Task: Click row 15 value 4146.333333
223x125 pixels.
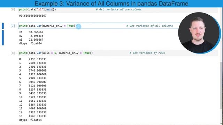Action: [38, 116]
